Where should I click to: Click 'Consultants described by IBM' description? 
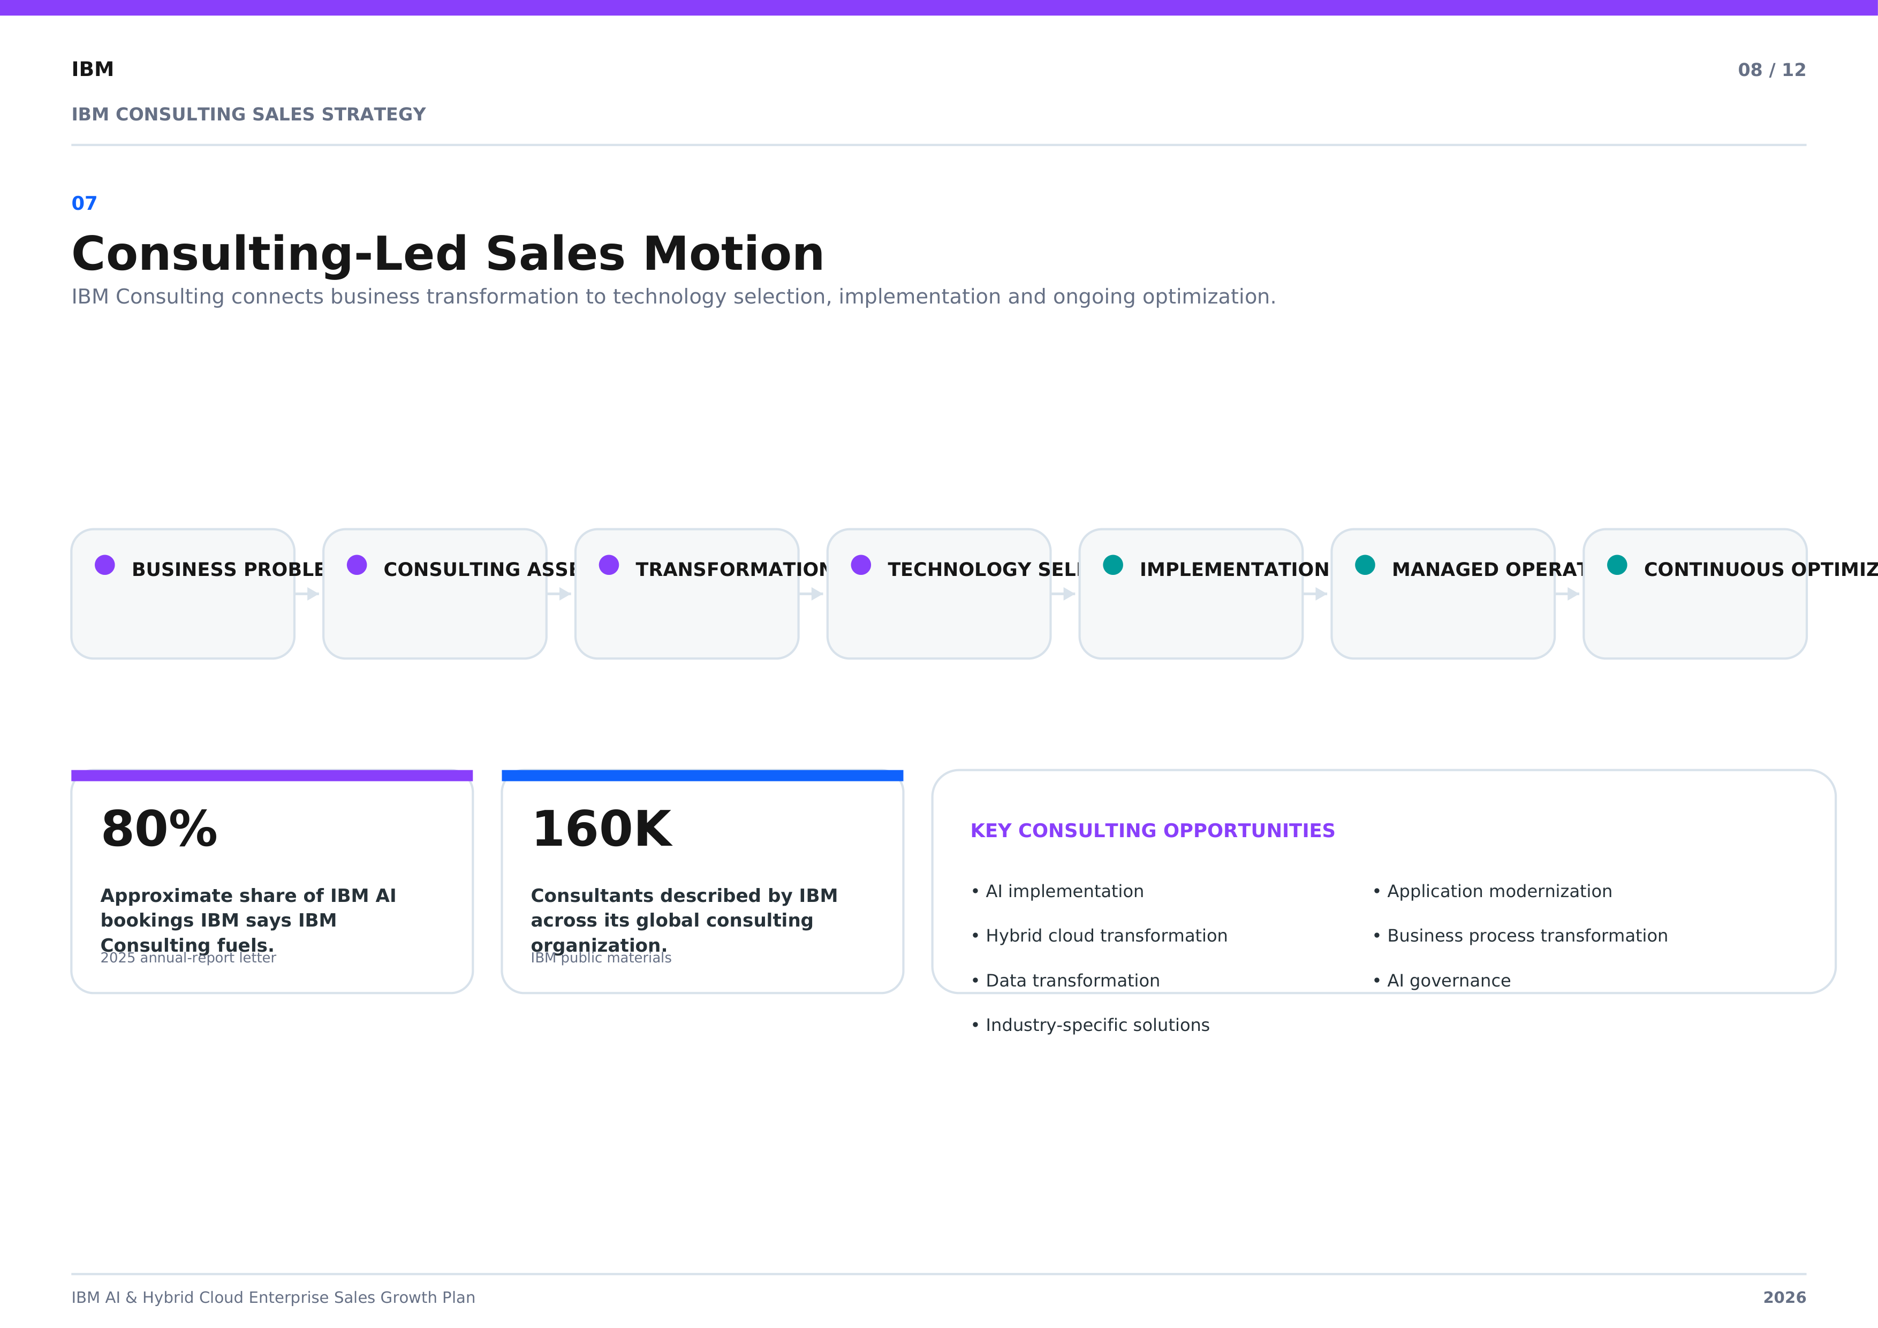point(684,920)
